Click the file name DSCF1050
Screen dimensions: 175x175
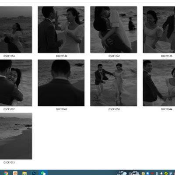[114, 109]
